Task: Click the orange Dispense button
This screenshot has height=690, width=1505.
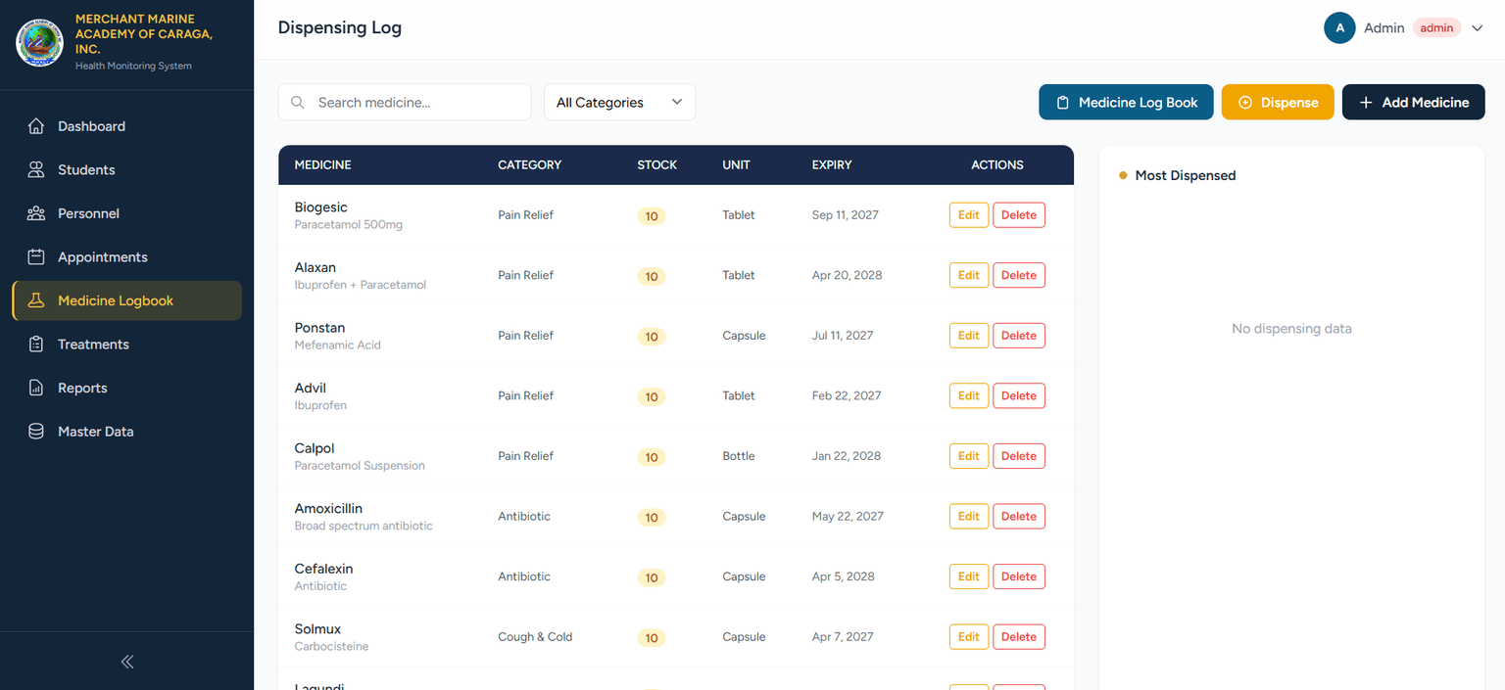Action: pyautogui.click(x=1278, y=103)
